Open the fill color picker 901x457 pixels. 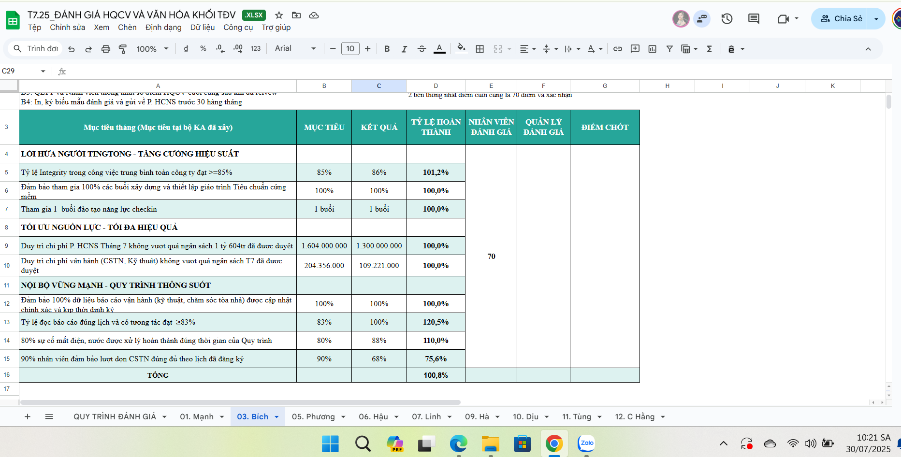(461, 48)
